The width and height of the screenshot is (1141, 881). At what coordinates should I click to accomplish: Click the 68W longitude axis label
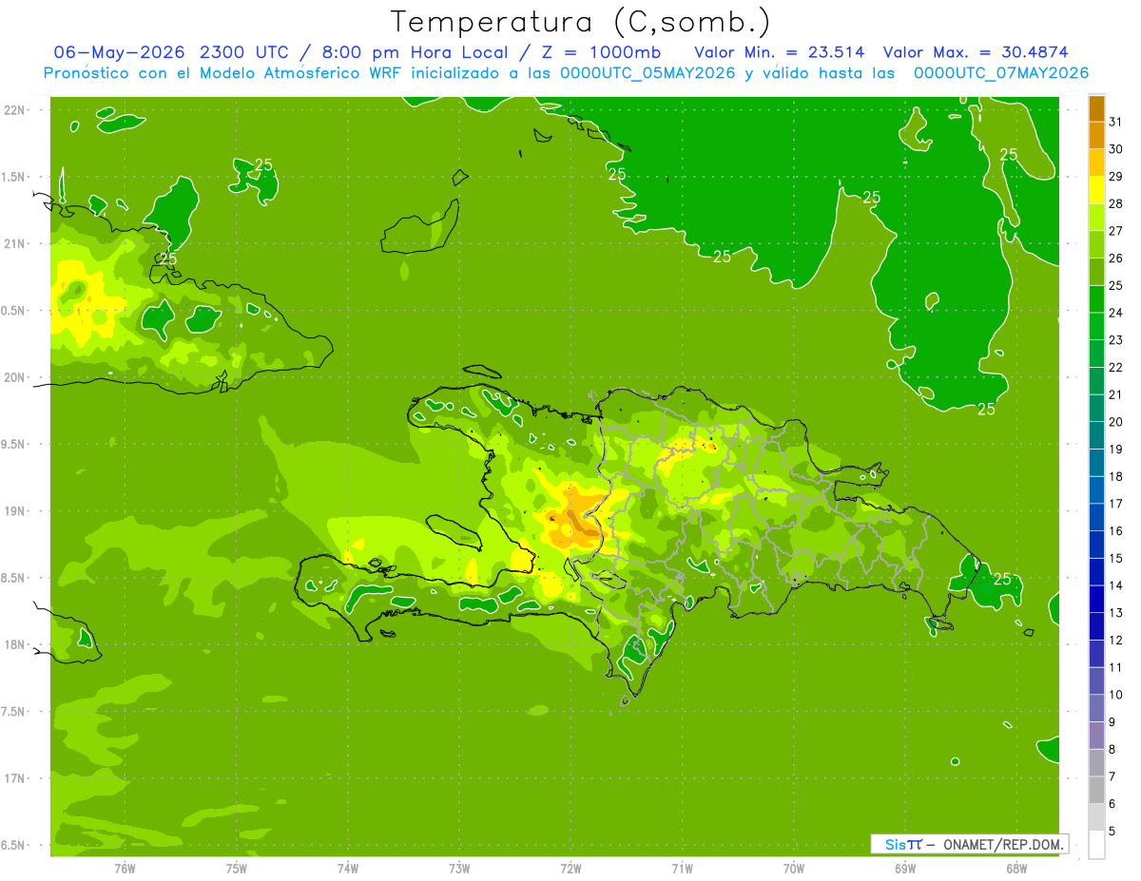pos(1015,868)
